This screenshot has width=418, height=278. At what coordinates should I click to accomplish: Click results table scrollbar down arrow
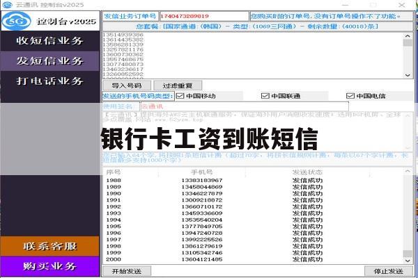(408, 261)
